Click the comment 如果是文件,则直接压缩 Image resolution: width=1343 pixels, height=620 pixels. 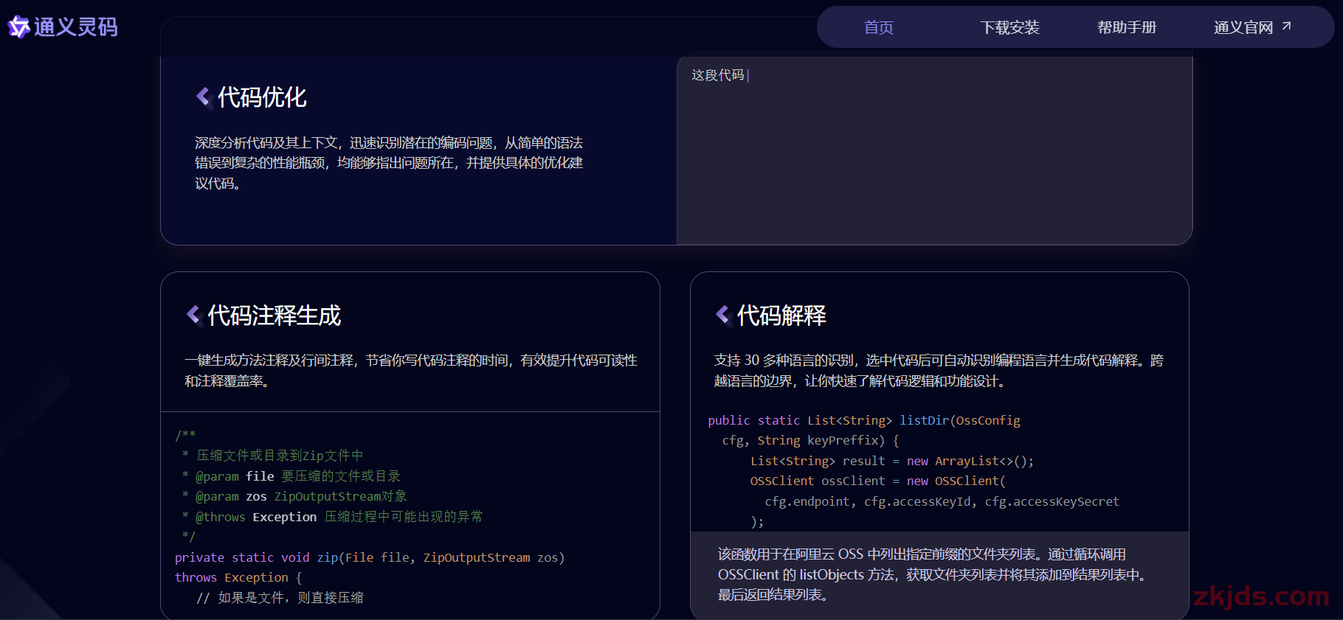[x=280, y=598]
